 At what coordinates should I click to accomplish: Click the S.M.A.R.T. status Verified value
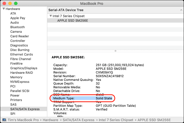pos(102,109)
